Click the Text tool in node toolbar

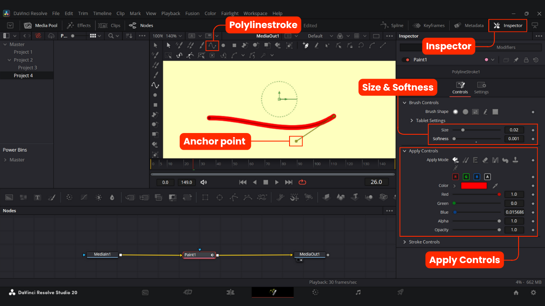(x=37, y=197)
